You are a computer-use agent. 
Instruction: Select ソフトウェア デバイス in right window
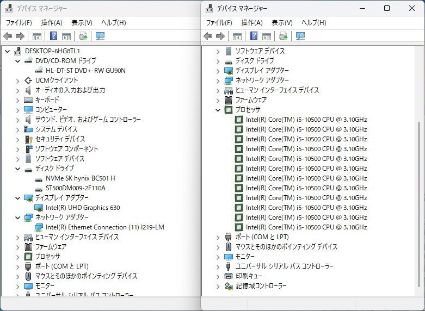260,51
